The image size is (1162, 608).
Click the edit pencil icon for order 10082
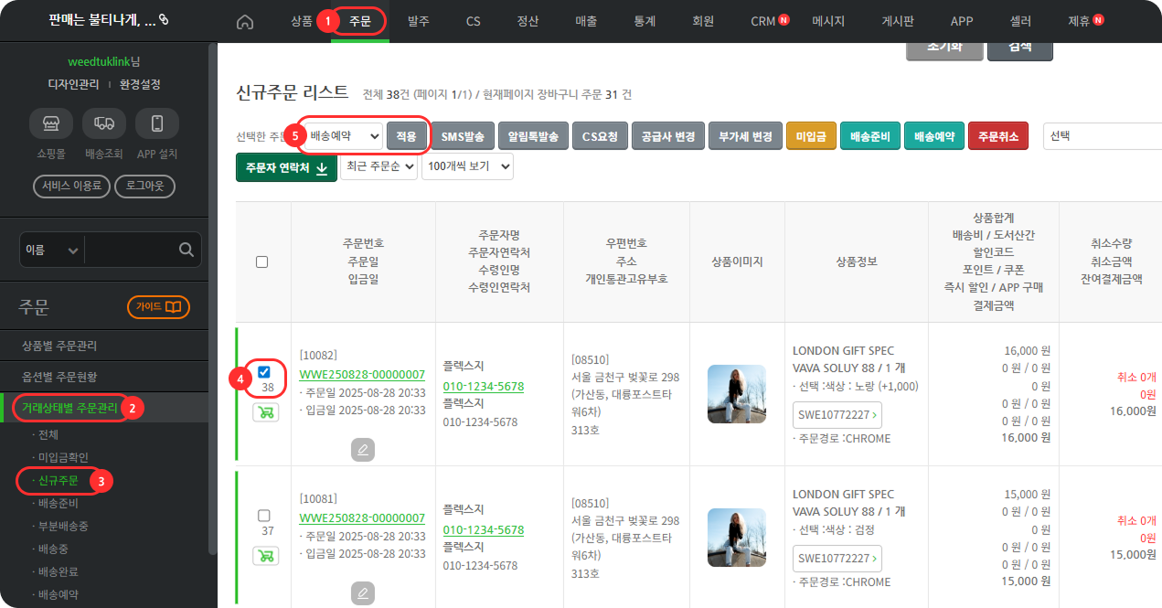click(x=363, y=450)
